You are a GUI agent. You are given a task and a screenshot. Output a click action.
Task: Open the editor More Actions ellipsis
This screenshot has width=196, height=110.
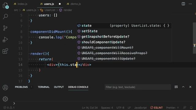[x=190, y=4]
